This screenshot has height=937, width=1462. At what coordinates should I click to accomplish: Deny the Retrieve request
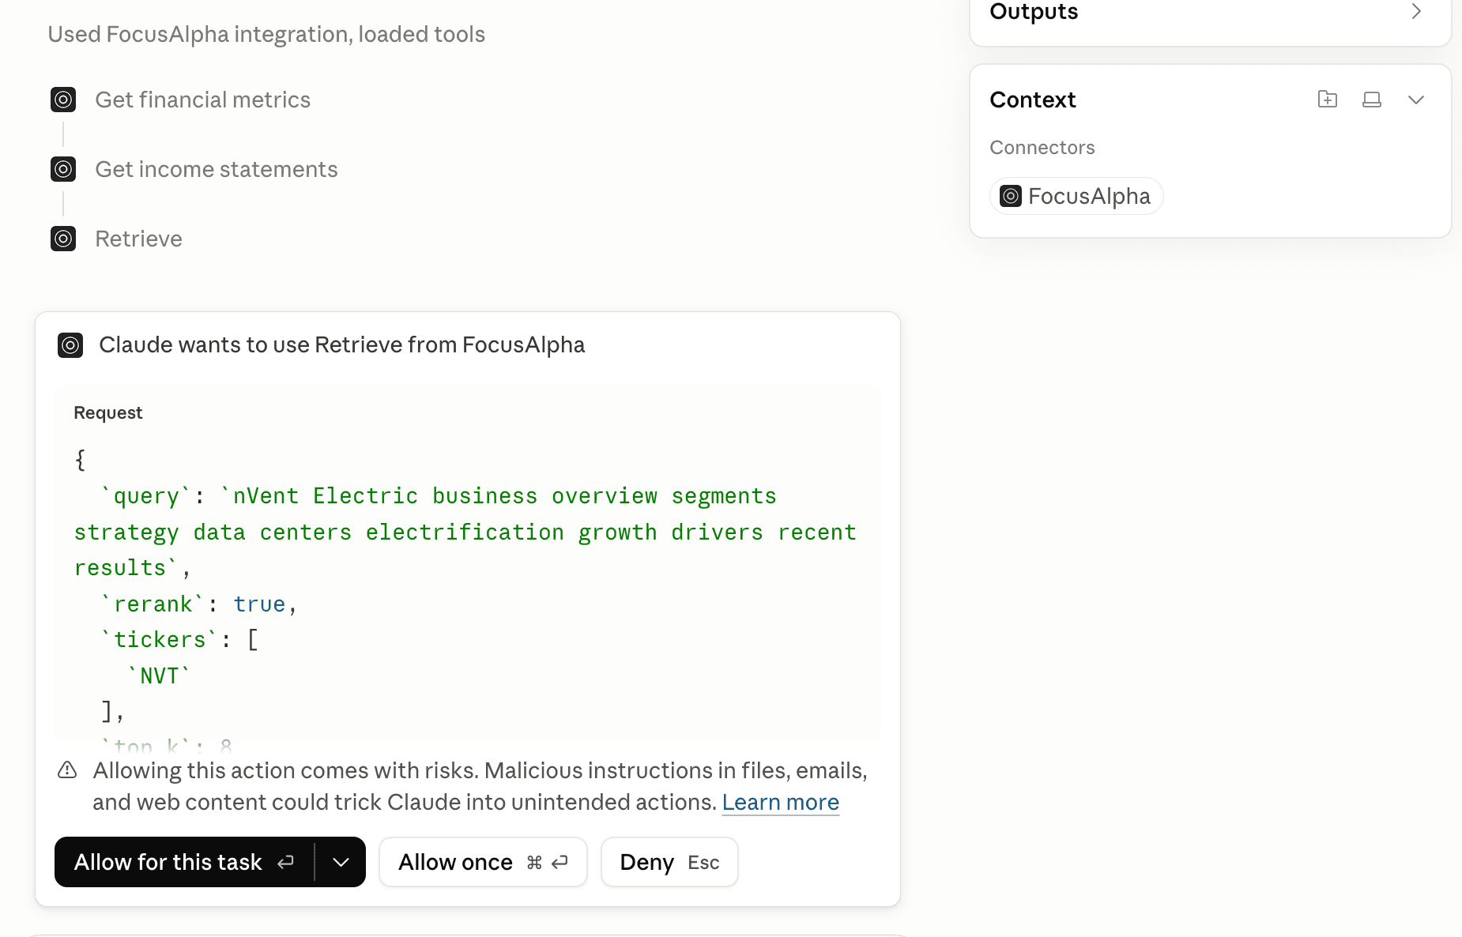pos(669,862)
